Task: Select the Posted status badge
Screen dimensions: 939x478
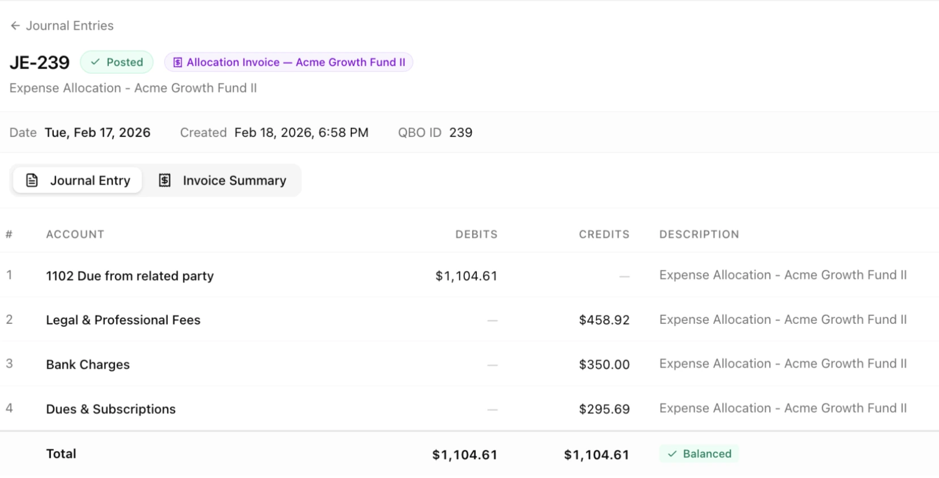Action: tap(117, 62)
